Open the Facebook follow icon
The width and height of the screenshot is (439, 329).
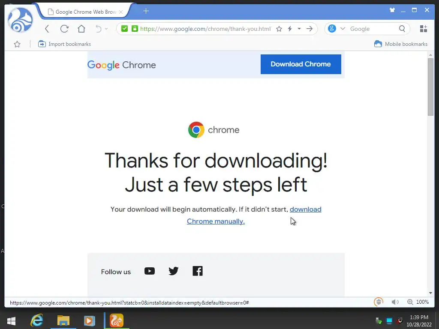tap(197, 271)
